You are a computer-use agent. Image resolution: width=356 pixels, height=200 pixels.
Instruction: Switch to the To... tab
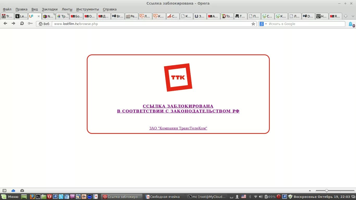coord(227,16)
